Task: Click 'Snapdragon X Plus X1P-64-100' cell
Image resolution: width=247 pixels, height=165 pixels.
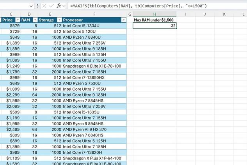Action: 94,158
